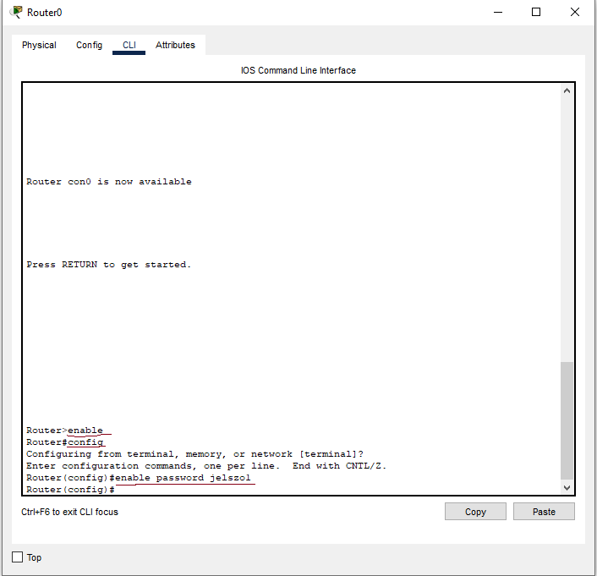Click the 'Configuring from terminal' output line
The height and width of the screenshot is (576, 597).
(194, 454)
